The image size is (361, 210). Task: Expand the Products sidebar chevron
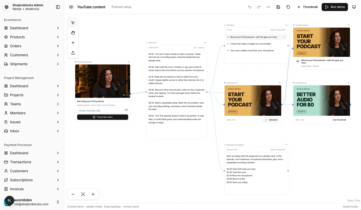(58, 37)
